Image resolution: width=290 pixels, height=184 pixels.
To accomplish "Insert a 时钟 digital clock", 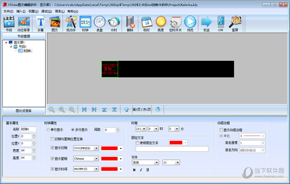I will (x=85, y=24).
